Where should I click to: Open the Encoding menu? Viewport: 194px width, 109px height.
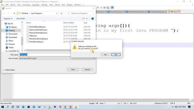pyautogui.click(x=26, y=5)
